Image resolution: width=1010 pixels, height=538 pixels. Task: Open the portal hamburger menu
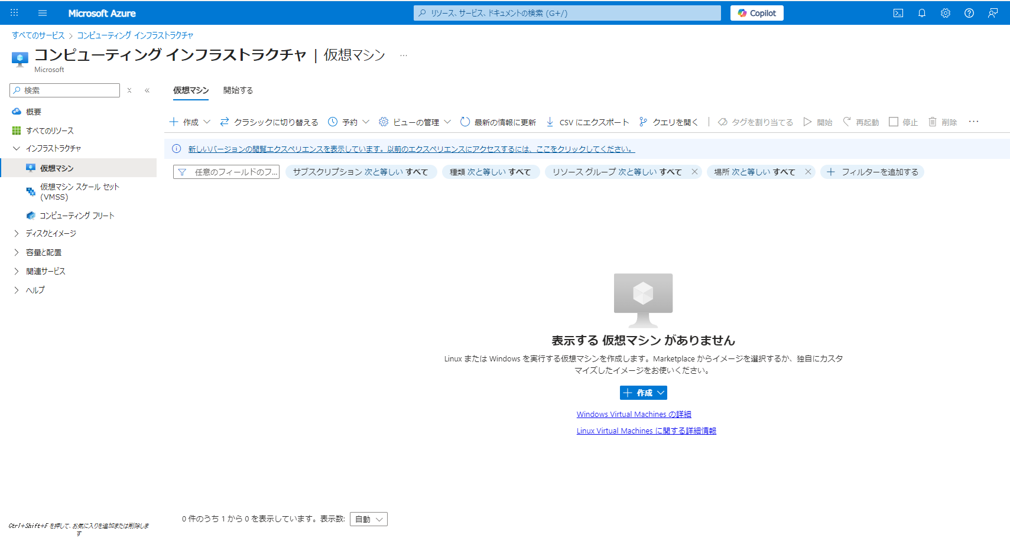(43, 13)
